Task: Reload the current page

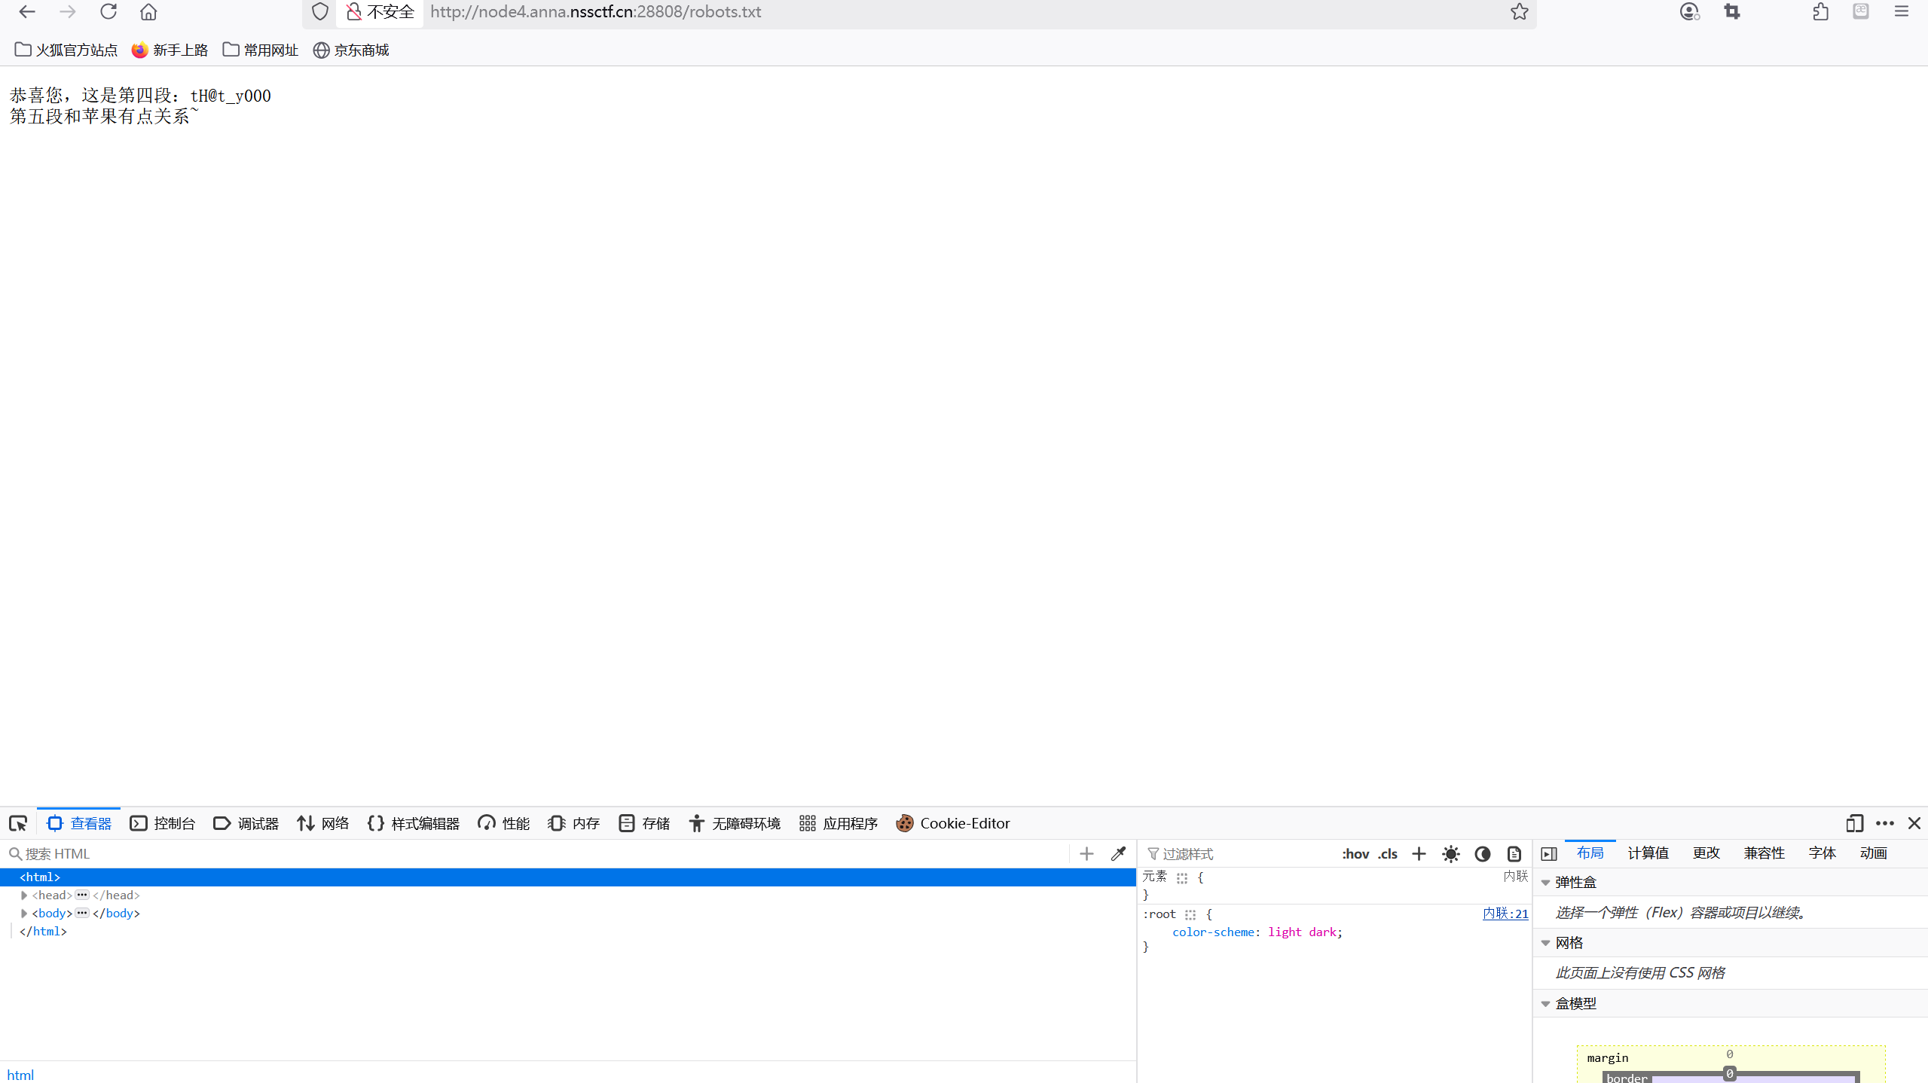Action: [108, 12]
